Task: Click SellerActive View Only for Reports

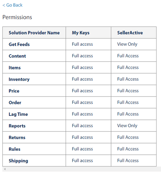Action: [x=127, y=125]
